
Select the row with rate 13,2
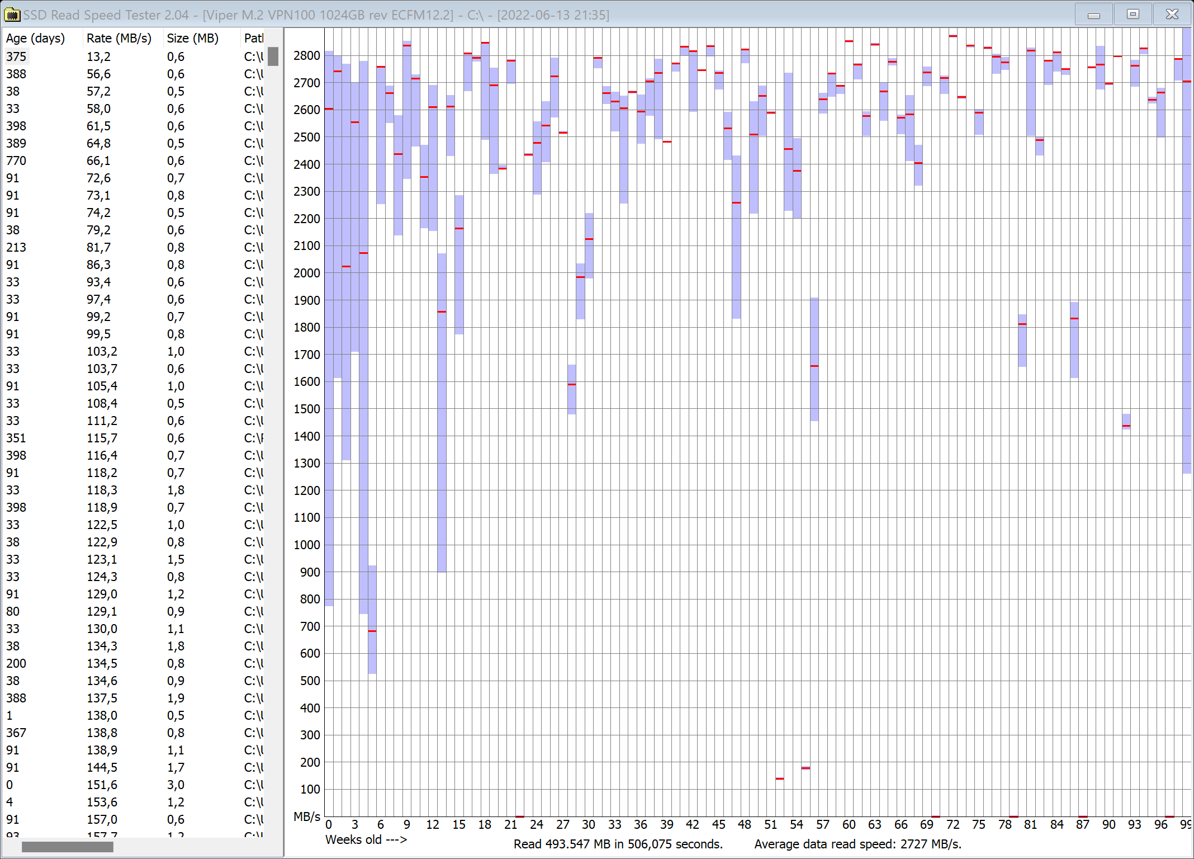click(99, 56)
